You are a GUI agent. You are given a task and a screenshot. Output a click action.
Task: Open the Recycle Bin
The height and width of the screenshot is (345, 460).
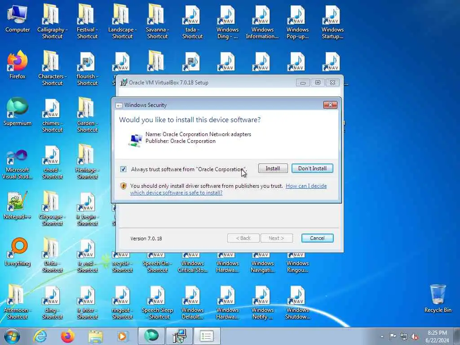[x=438, y=298]
